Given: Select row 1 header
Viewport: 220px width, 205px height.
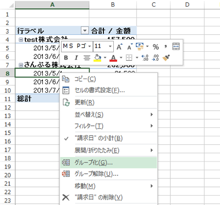Looking at the screenshot, I should (x=7, y=14).
